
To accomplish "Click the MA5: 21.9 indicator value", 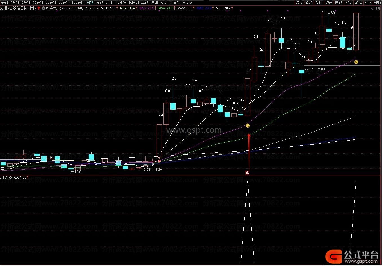I will [185, 8].
